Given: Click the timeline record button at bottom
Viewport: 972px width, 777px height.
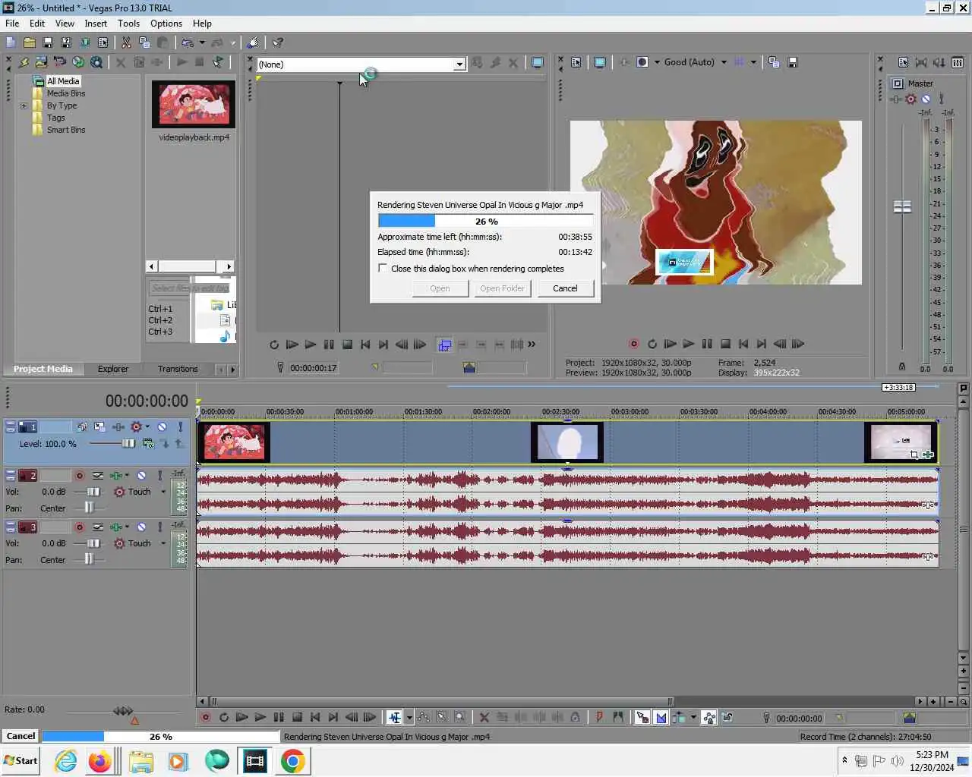Looking at the screenshot, I should click(205, 717).
